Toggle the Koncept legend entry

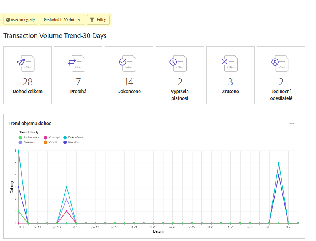[x=52, y=137]
